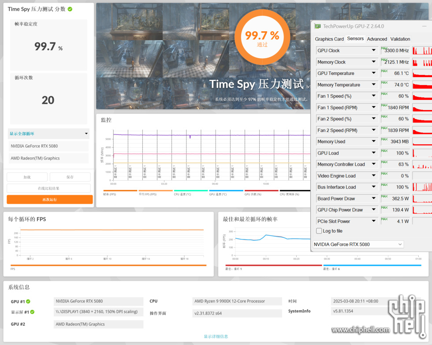Minimize the TechPowerUp GPU-Z window
The height and width of the screenshot is (345, 432).
click(424, 26)
